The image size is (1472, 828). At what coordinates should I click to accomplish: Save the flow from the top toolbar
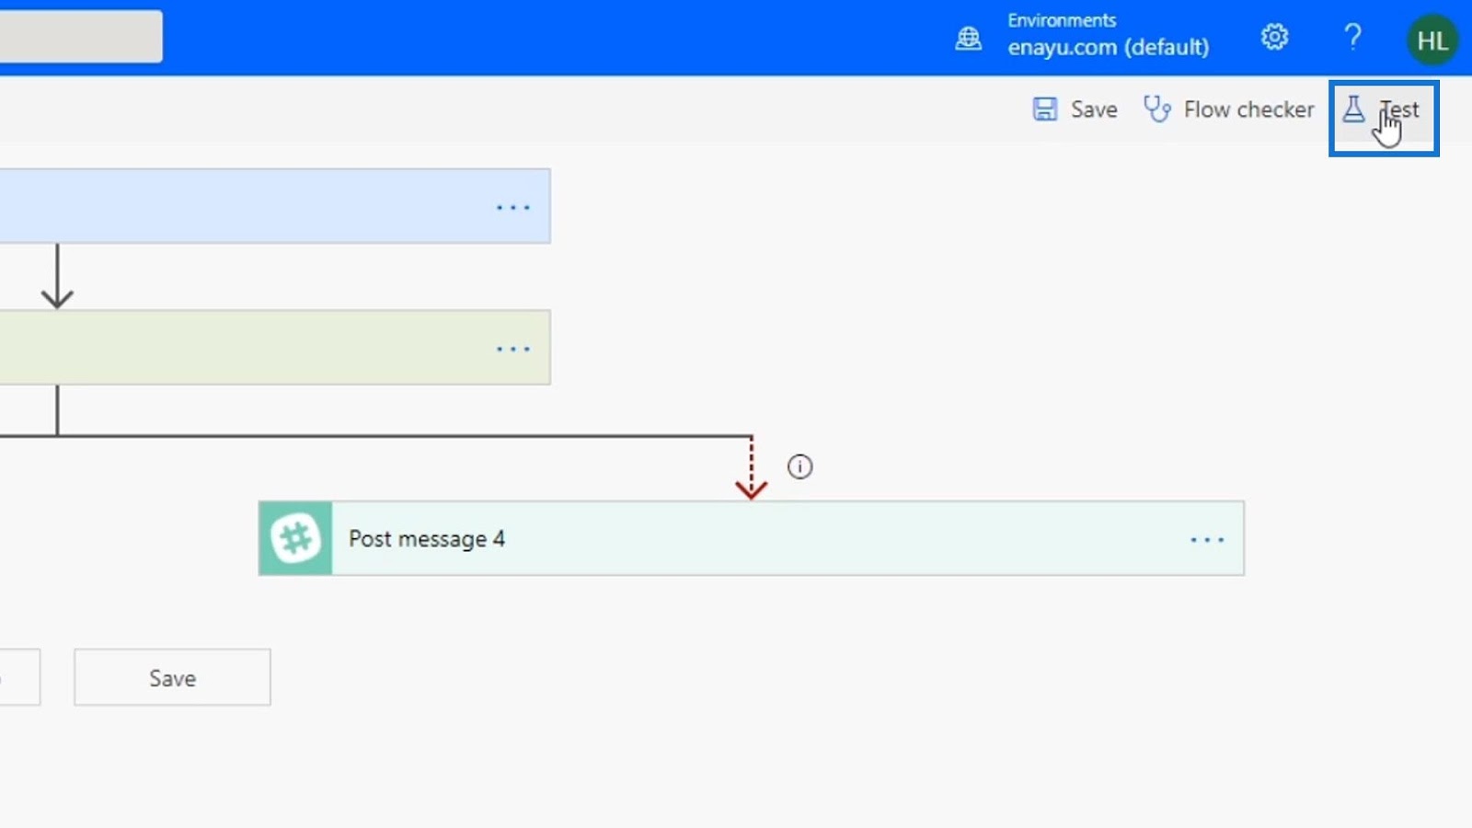click(1075, 109)
